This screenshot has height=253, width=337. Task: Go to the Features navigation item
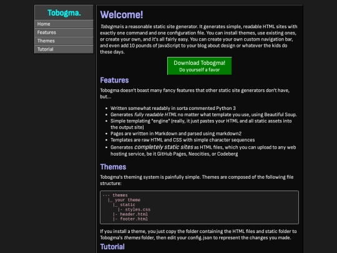[x=64, y=32]
